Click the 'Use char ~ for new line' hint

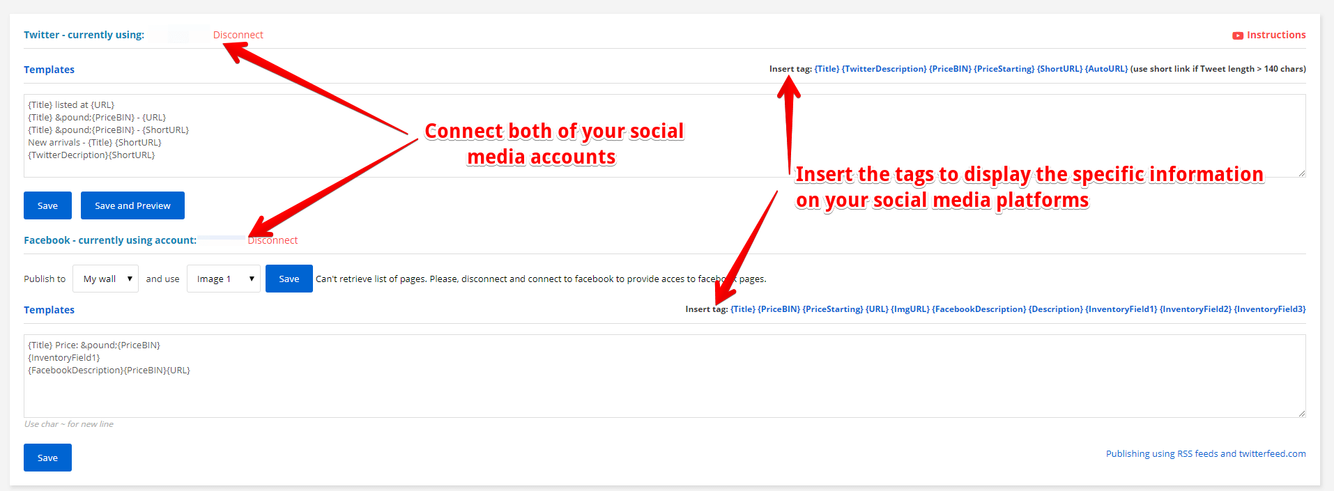point(68,424)
